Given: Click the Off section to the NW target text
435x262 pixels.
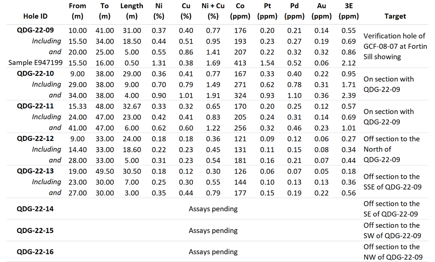Looking at the screenshot, I should [393, 252].
